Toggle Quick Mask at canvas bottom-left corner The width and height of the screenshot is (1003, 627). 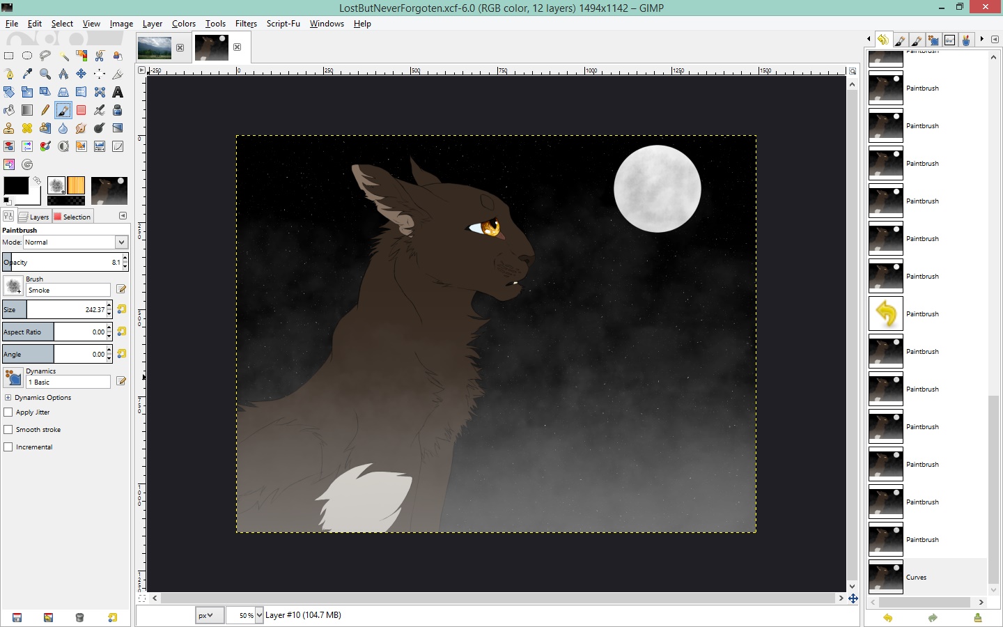(x=142, y=598)
